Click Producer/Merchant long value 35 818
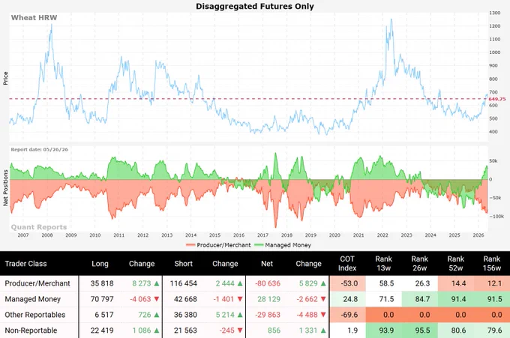The height and width of the screenshot is (338, 510). 102,283
